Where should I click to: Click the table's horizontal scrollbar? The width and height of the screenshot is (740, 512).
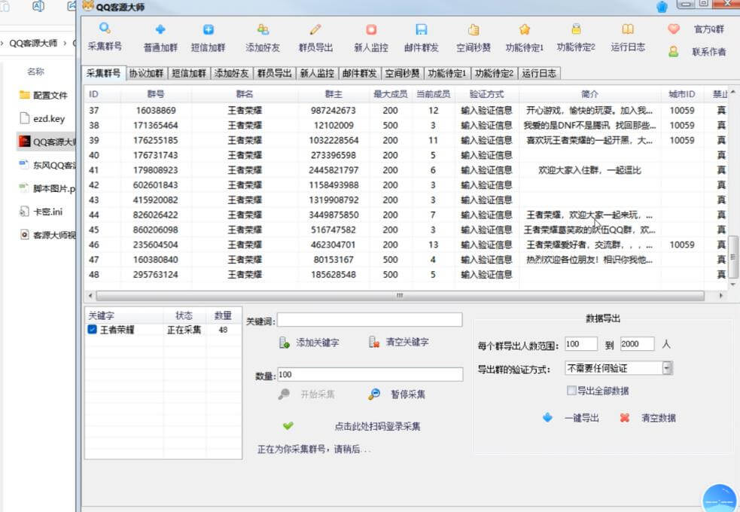pyautogui.click(x=400, y=296)
